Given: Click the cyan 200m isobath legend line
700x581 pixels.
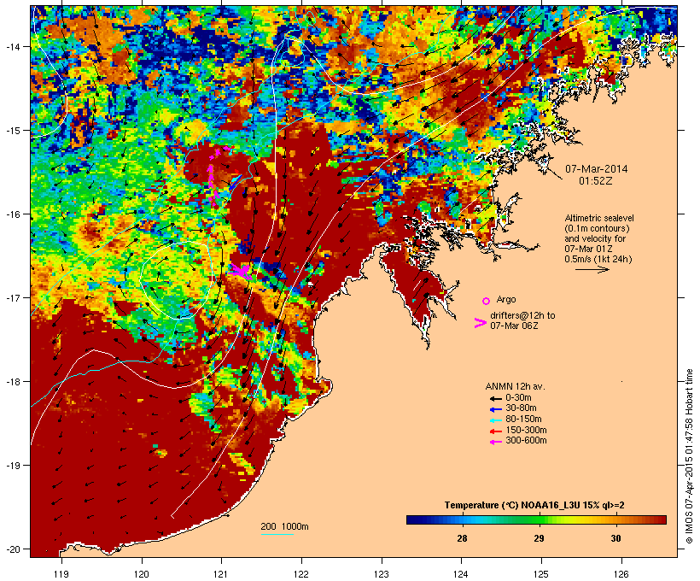Looking at the screenshot, I should coord(277,534).
